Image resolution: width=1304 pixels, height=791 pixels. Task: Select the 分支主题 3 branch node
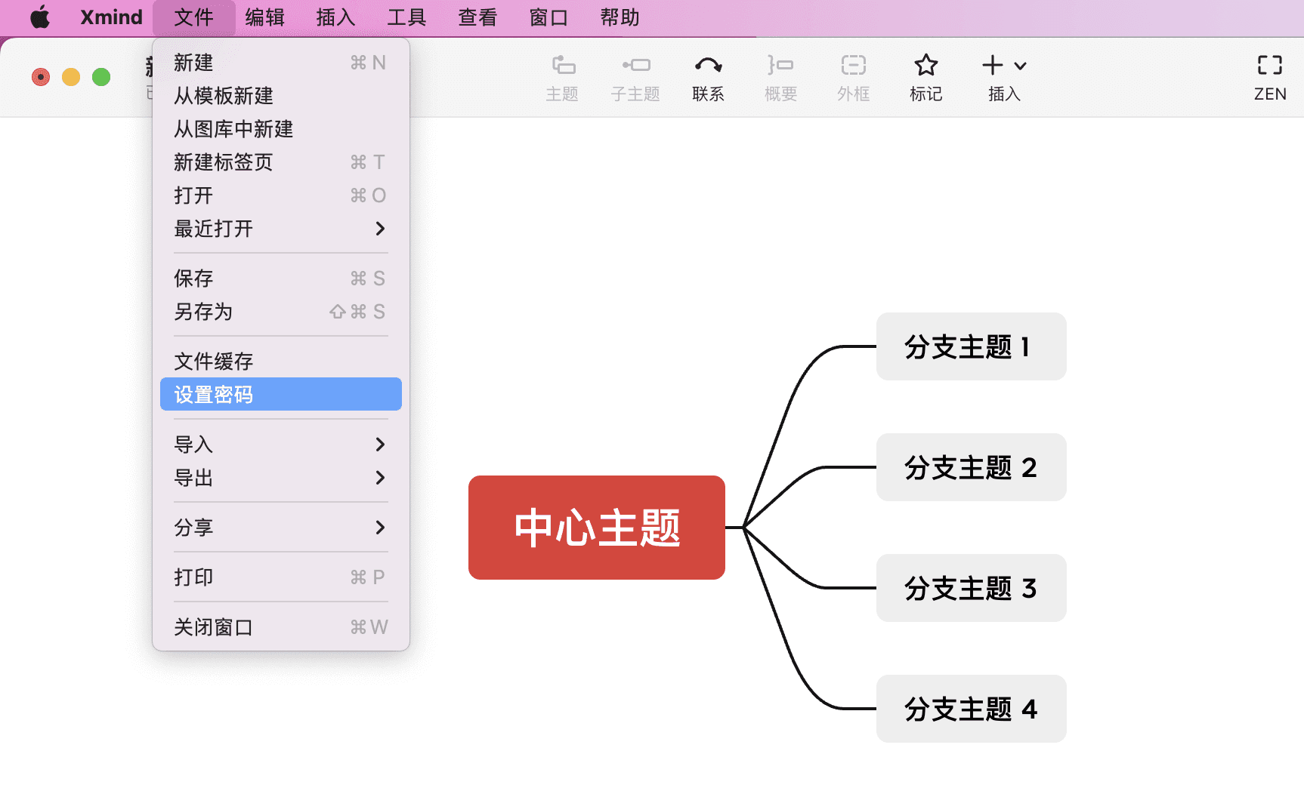971,588
